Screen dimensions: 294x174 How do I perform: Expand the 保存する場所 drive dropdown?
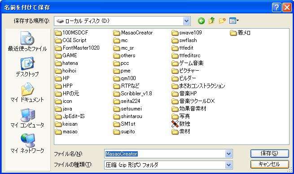[x=186, y=21]
